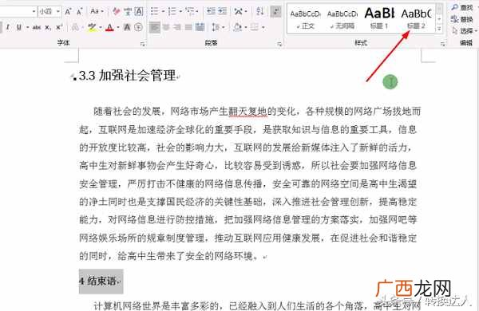
Task: Show the next row in the styles gallery
Action: tap(440, 19)
